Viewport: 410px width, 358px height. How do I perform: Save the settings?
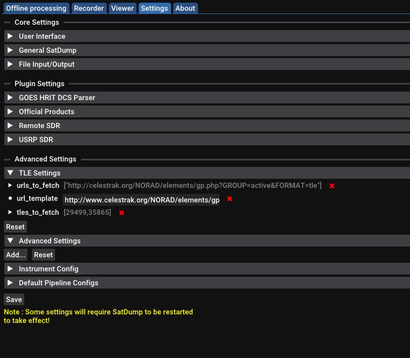[x=14, y=299]
